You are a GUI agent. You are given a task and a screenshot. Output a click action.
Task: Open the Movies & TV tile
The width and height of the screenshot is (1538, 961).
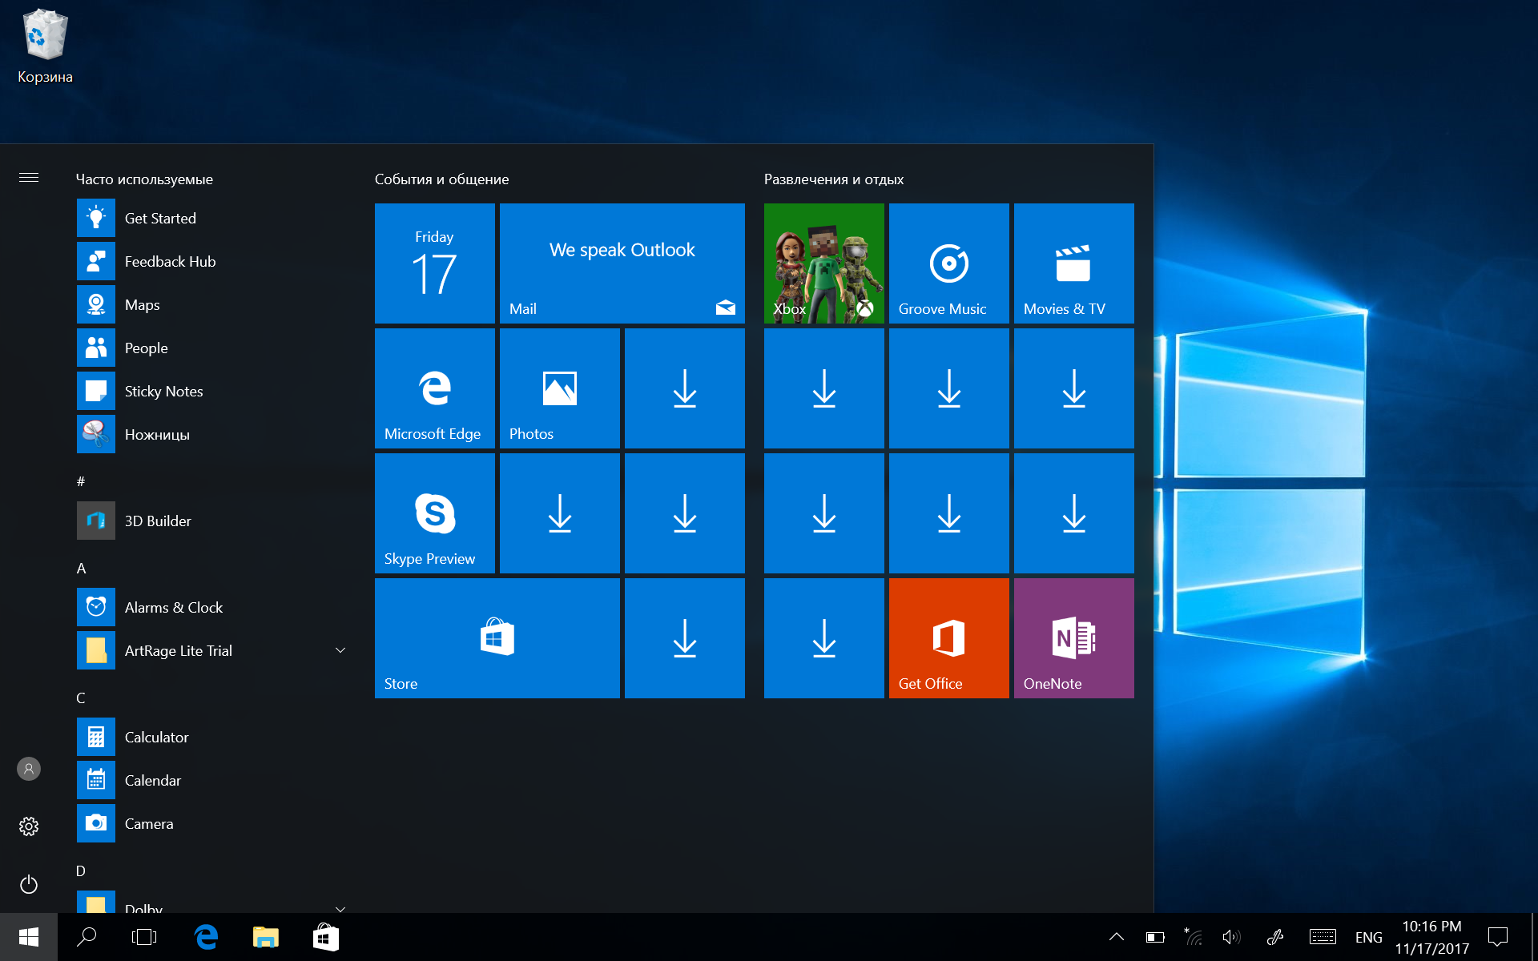point(1074,263)
